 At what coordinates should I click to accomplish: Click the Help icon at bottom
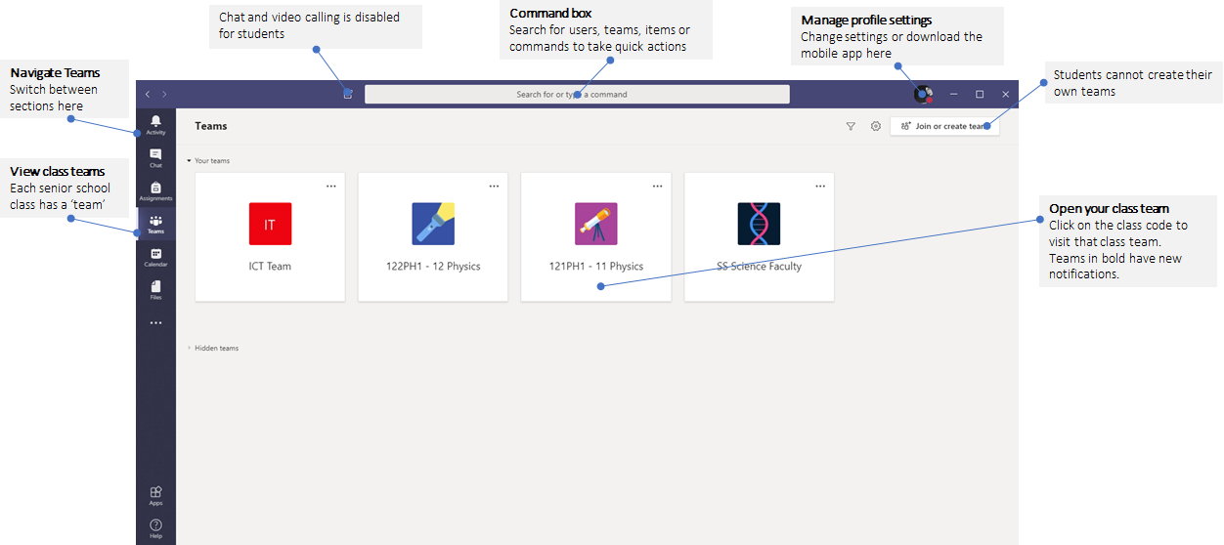click(155, 528)
